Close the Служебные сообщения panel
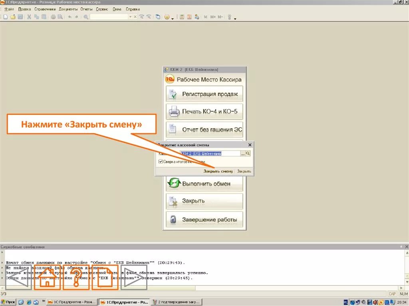Image resolution: width=409 pixels, height=306 pixels. [406, 247]
